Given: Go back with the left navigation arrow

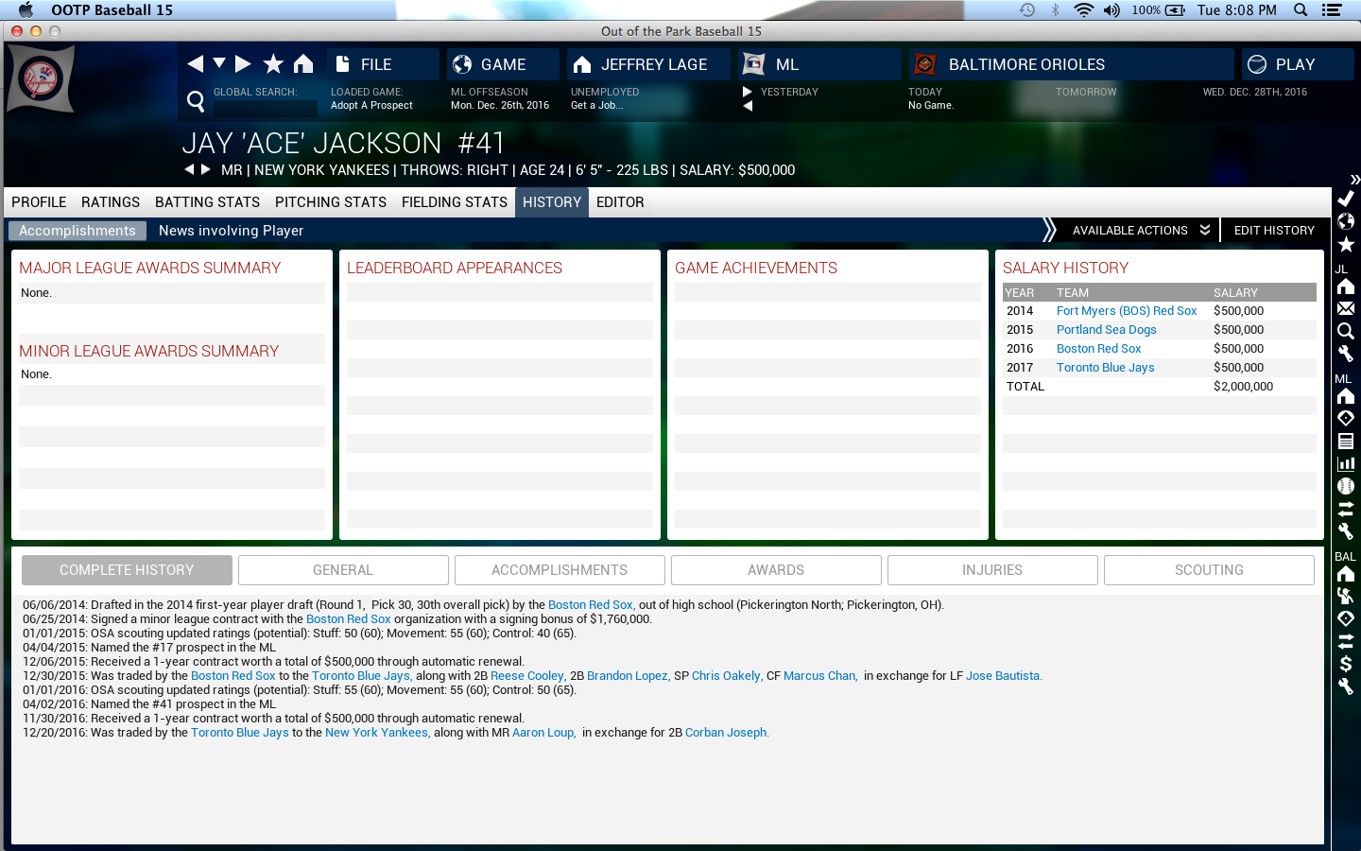Looking at the screenshot, I should tap(196, 64).
